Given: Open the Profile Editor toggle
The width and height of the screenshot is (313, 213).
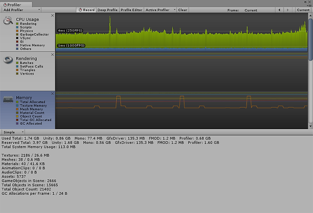Looking at the screenshot, I should 131,10.
